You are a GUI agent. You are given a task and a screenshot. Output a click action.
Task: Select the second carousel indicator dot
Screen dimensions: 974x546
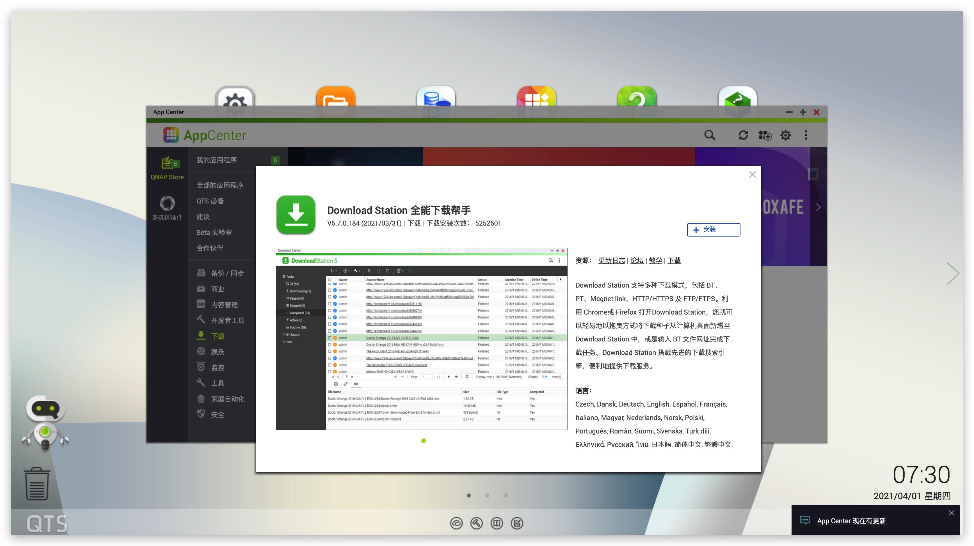487,495
